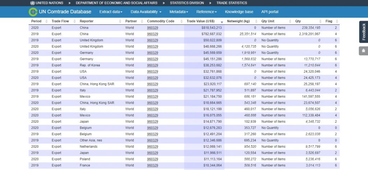This screenshot has width=368, height=170.
Task: Click trade value $38,253,682
Action: click(x=212, y=65)
